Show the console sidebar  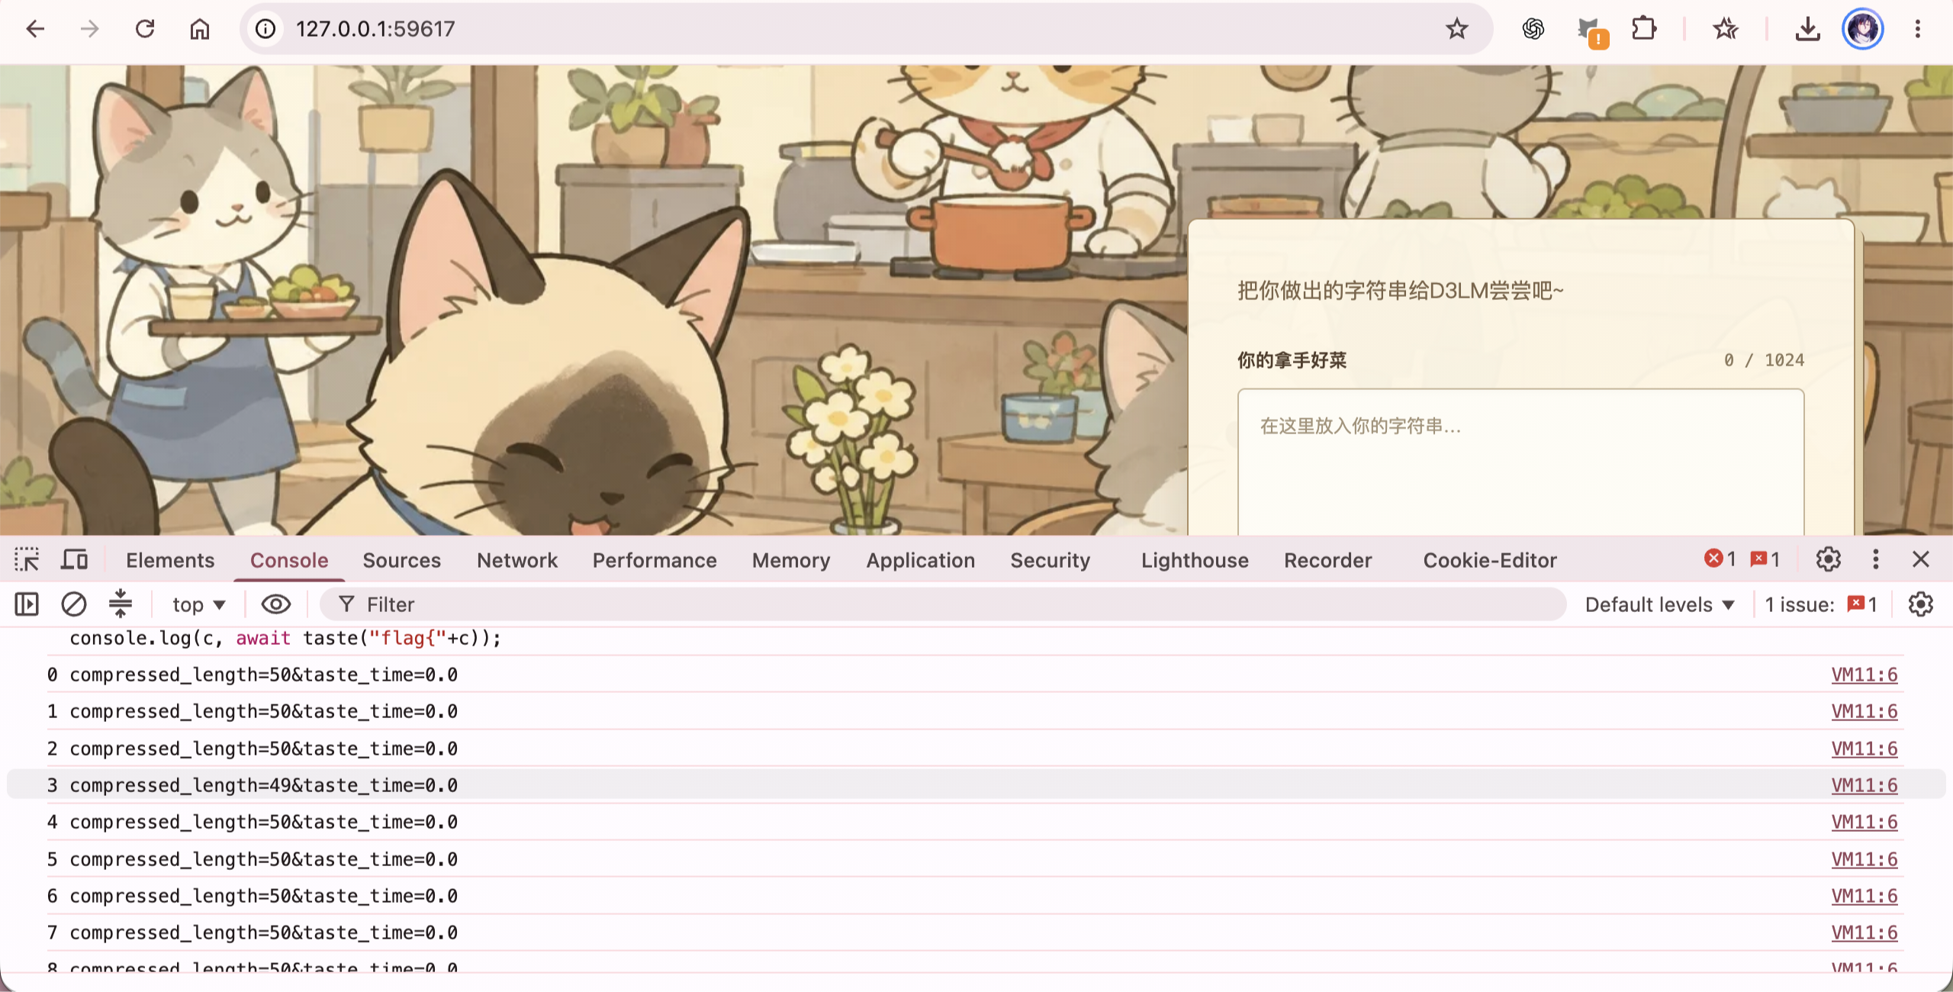point(27,604)
